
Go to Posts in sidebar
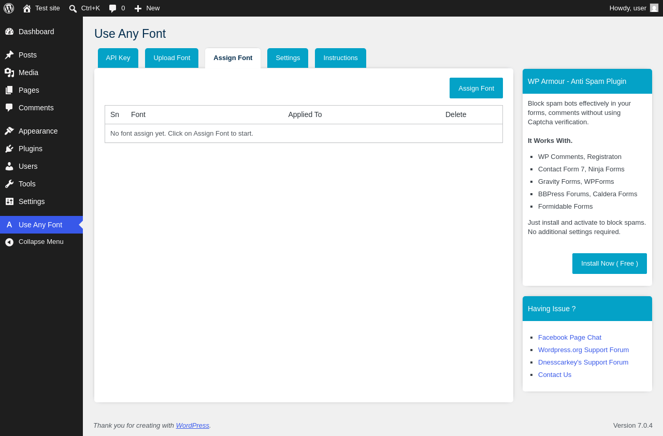pyautogui.click(x=27, y=55)
